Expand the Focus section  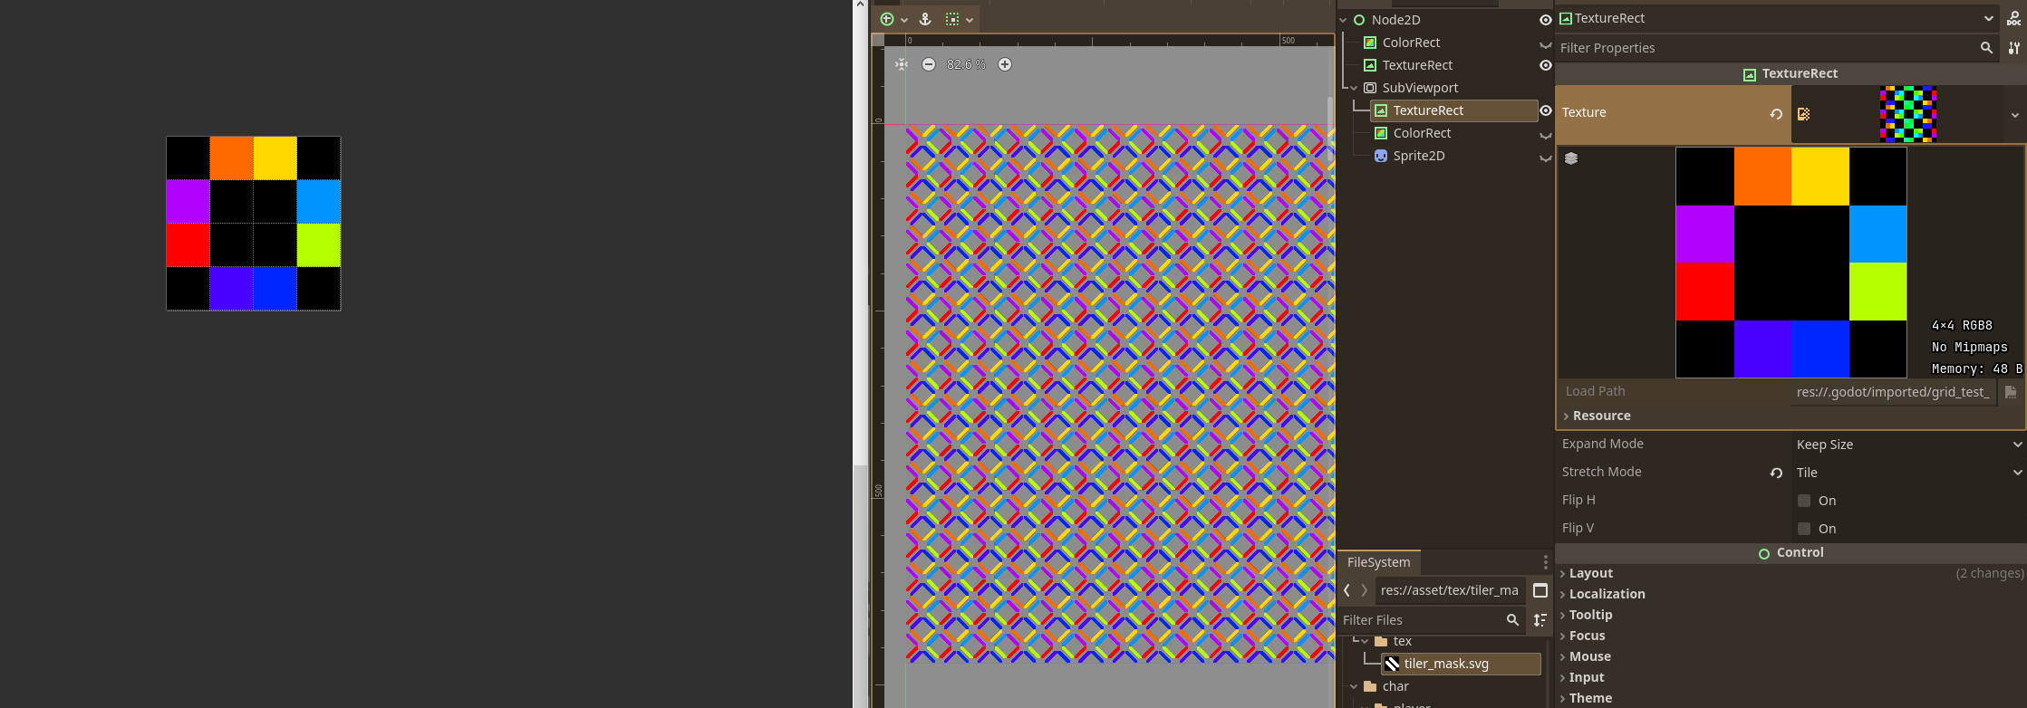(1587, 636)
